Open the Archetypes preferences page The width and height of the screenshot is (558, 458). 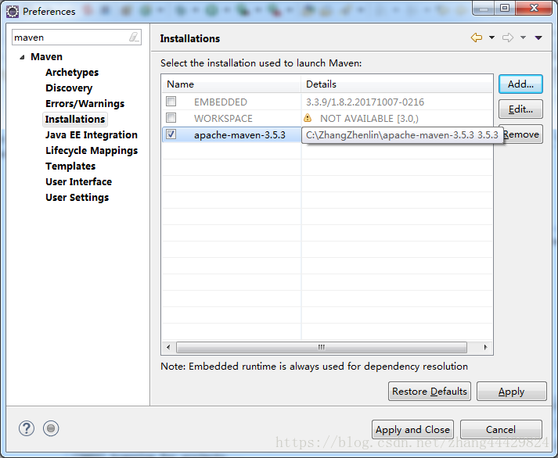click(x=72, y=73)
